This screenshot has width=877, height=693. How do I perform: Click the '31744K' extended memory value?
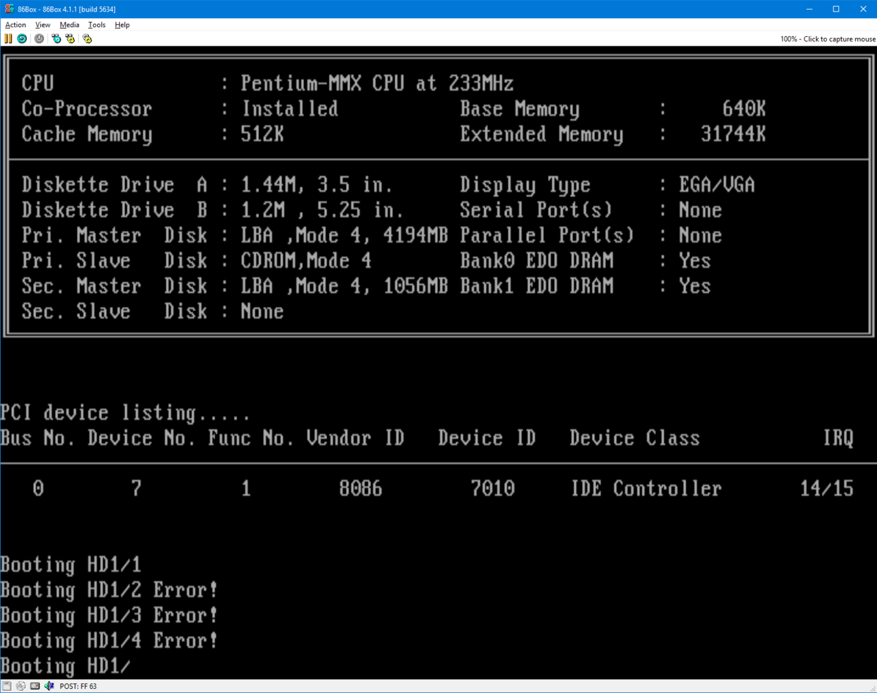pyautogui.click(x=733, y=135)
